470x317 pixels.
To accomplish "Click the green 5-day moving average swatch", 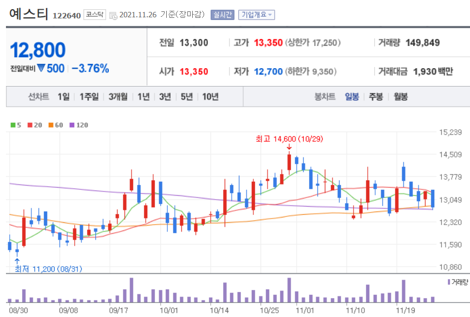I will 13,125.
